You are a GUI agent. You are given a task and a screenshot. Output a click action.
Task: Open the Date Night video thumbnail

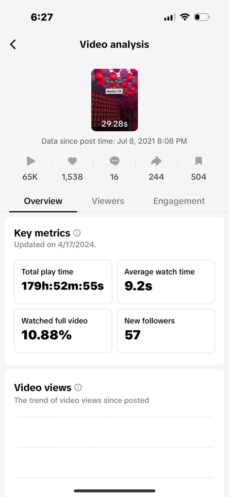[114, 100]
